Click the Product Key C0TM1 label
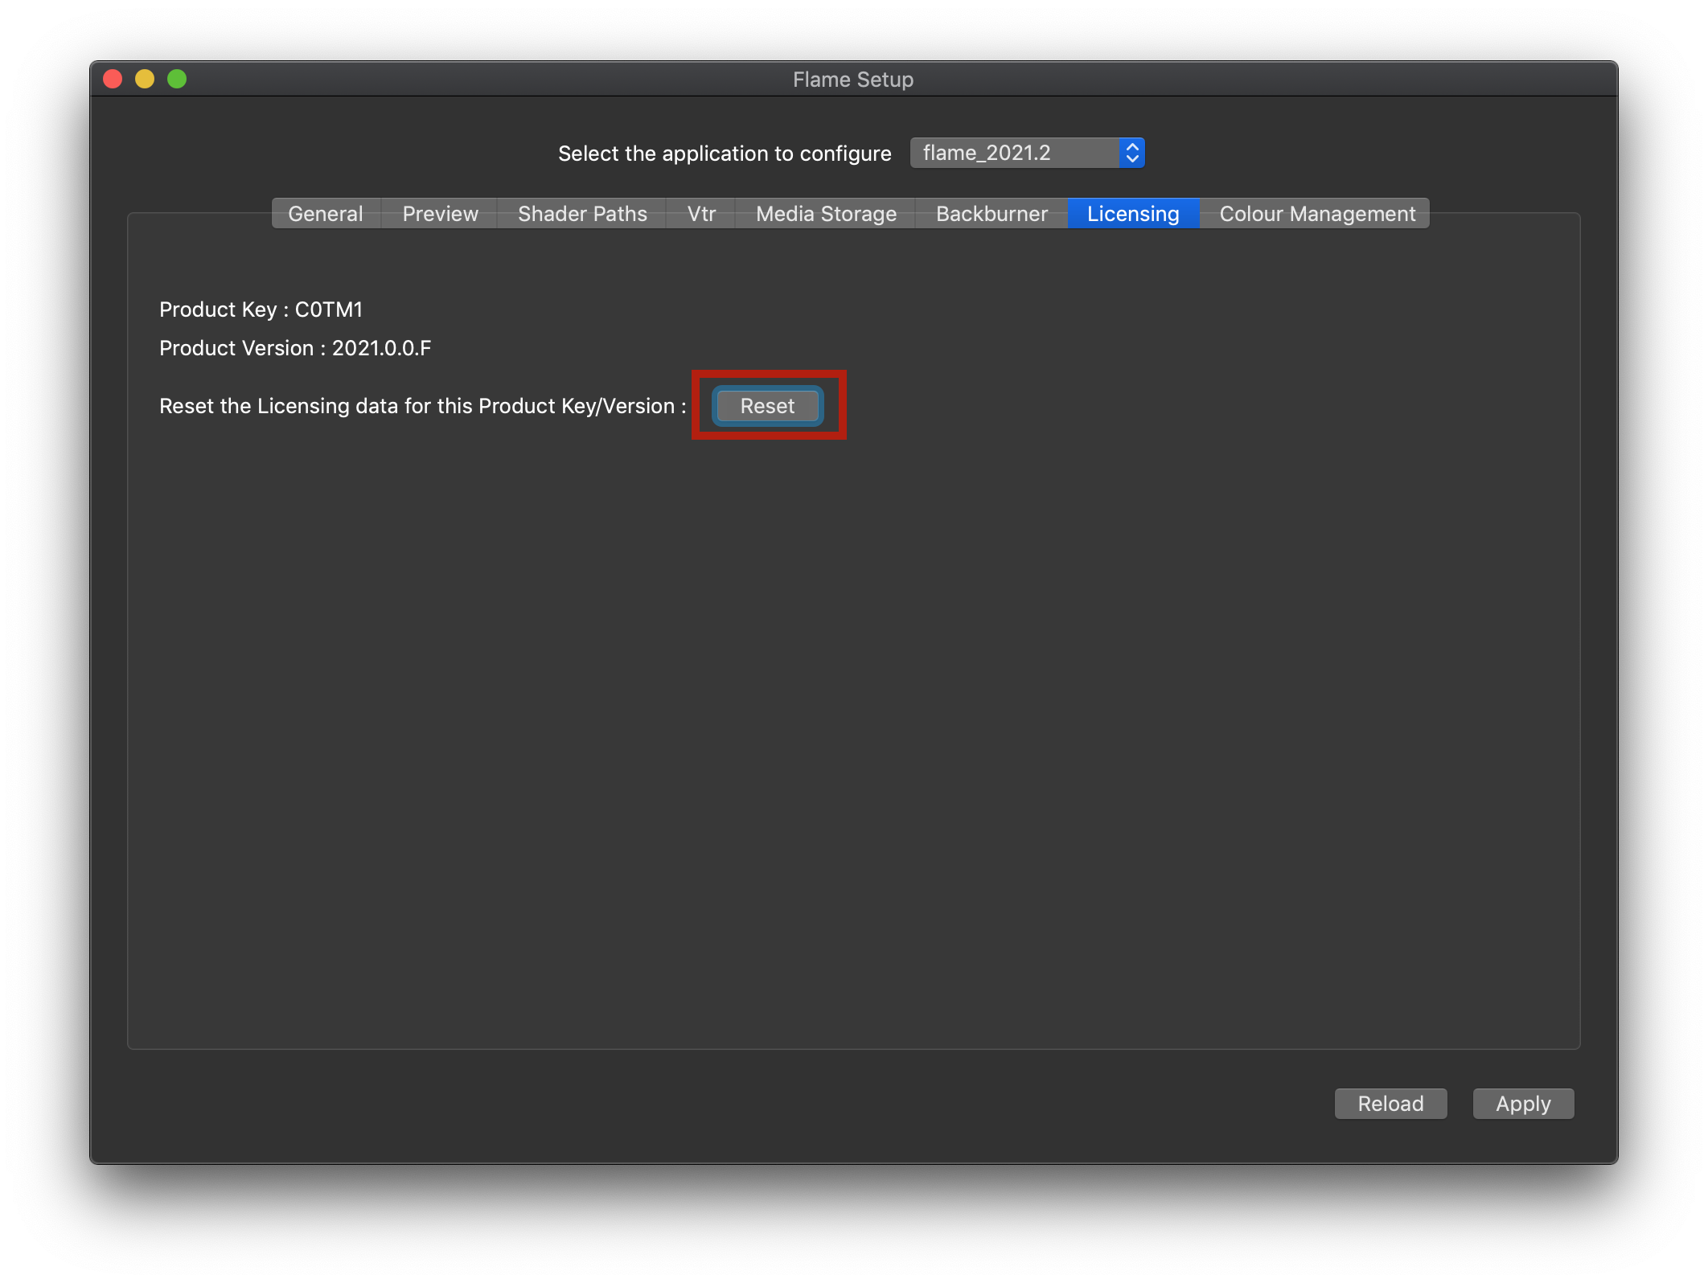Image resolution: width=1708 pixels, height=1283 pixels. [261, 309]
